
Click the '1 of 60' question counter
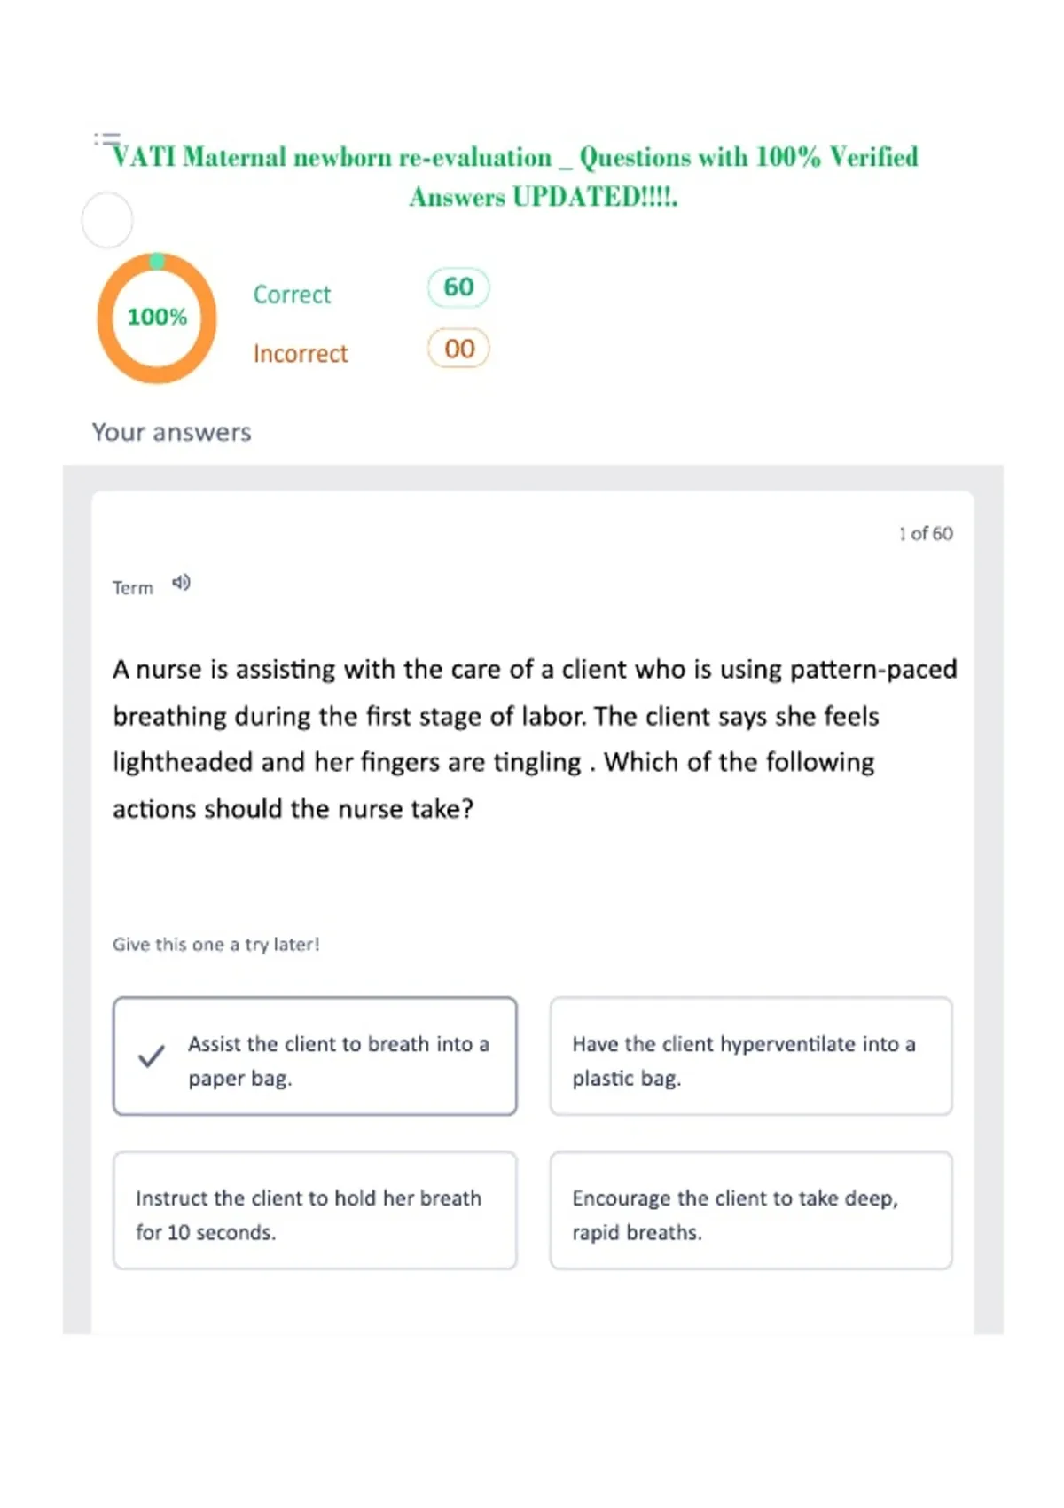pos(926,533)
